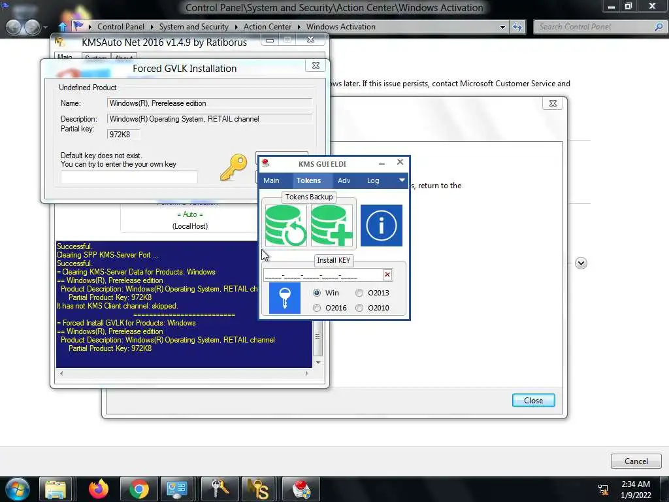Select the Win radio button
This screenshot has height=502, width=669.
317,293
